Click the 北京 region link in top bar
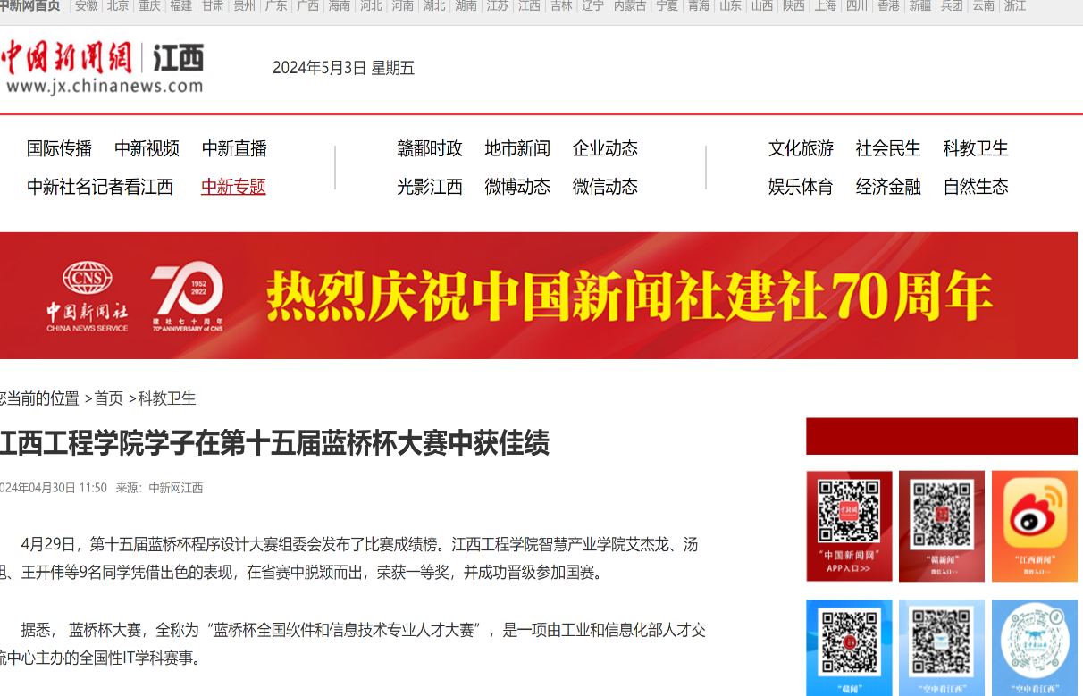 (118, 5)
